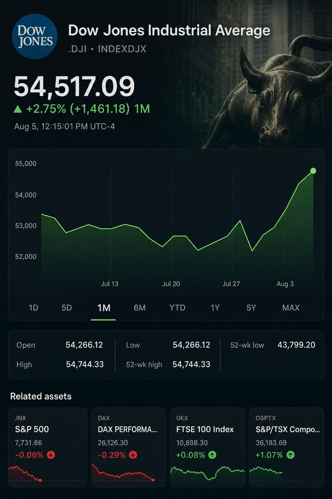Switch chart to YTD range

point(177,308)
